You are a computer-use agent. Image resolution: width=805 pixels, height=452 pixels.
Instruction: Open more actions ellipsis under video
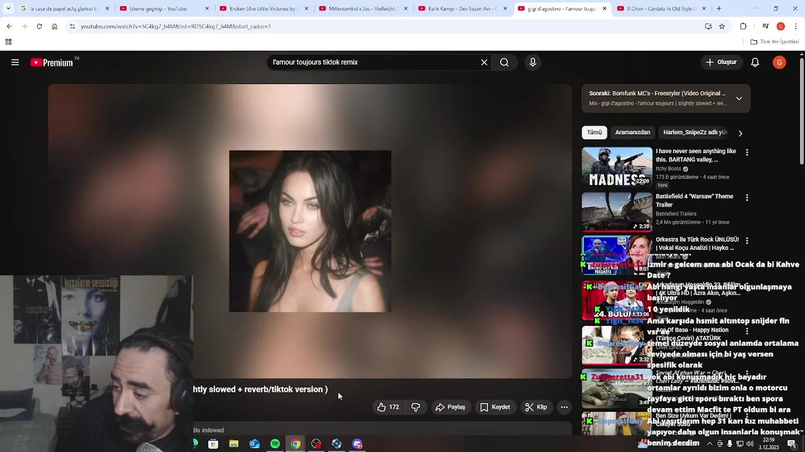[x=564, y=407]
